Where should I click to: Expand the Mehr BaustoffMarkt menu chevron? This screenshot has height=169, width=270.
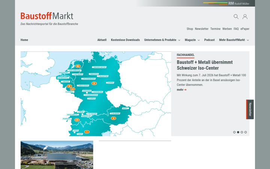tap(248, 40)
